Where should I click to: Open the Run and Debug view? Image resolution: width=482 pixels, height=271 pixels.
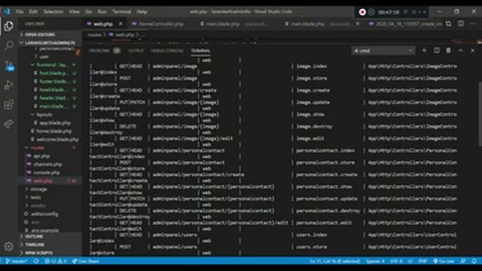pyautogui.click(x=8, y=85)
